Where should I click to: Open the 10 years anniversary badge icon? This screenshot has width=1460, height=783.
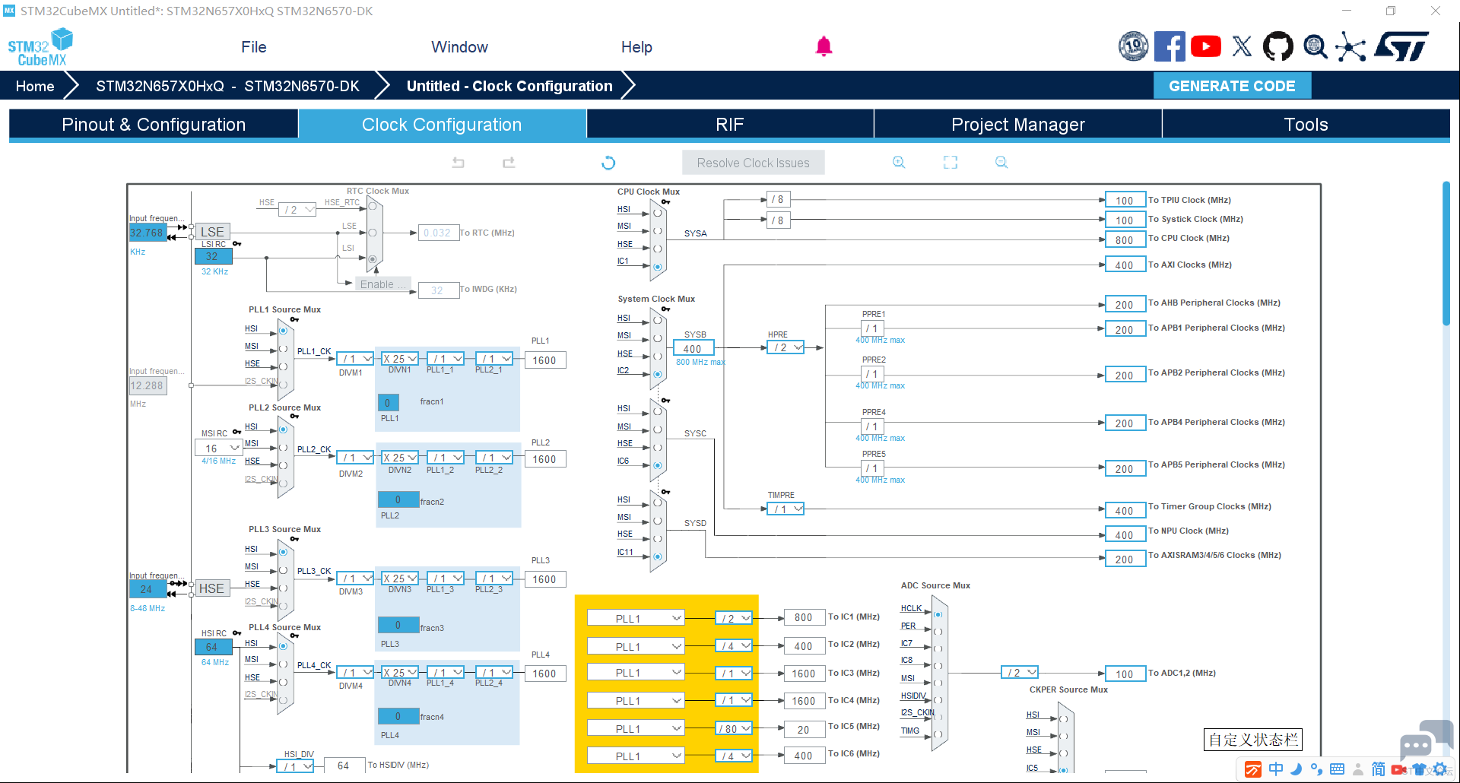point(1133,46)
